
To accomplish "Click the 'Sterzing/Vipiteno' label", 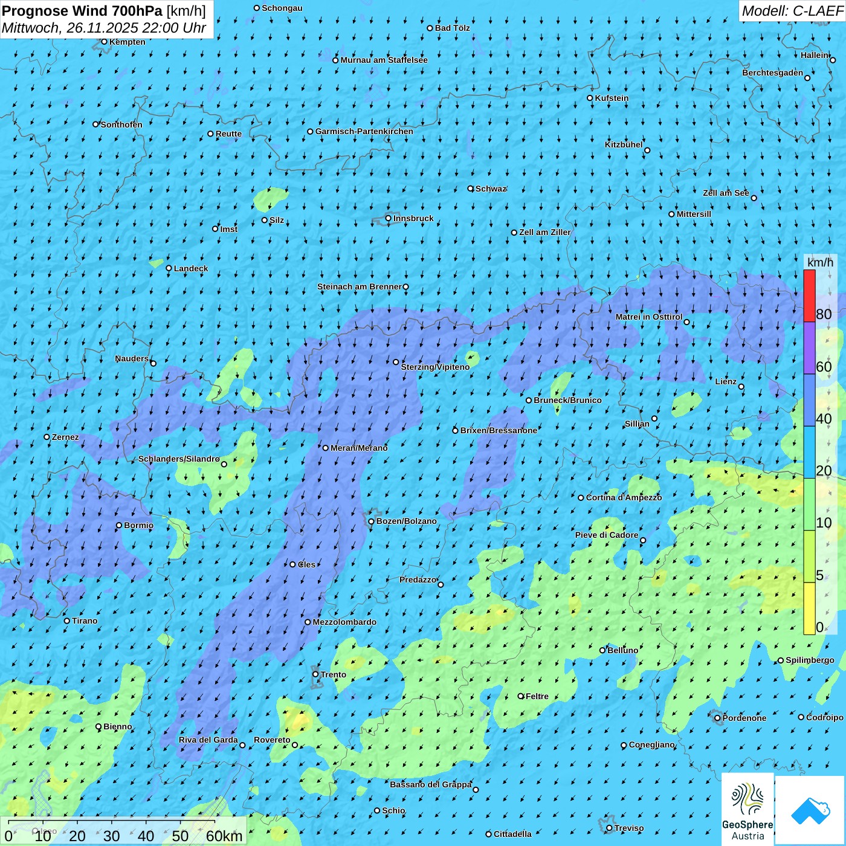I will click(x=435, y=367).
